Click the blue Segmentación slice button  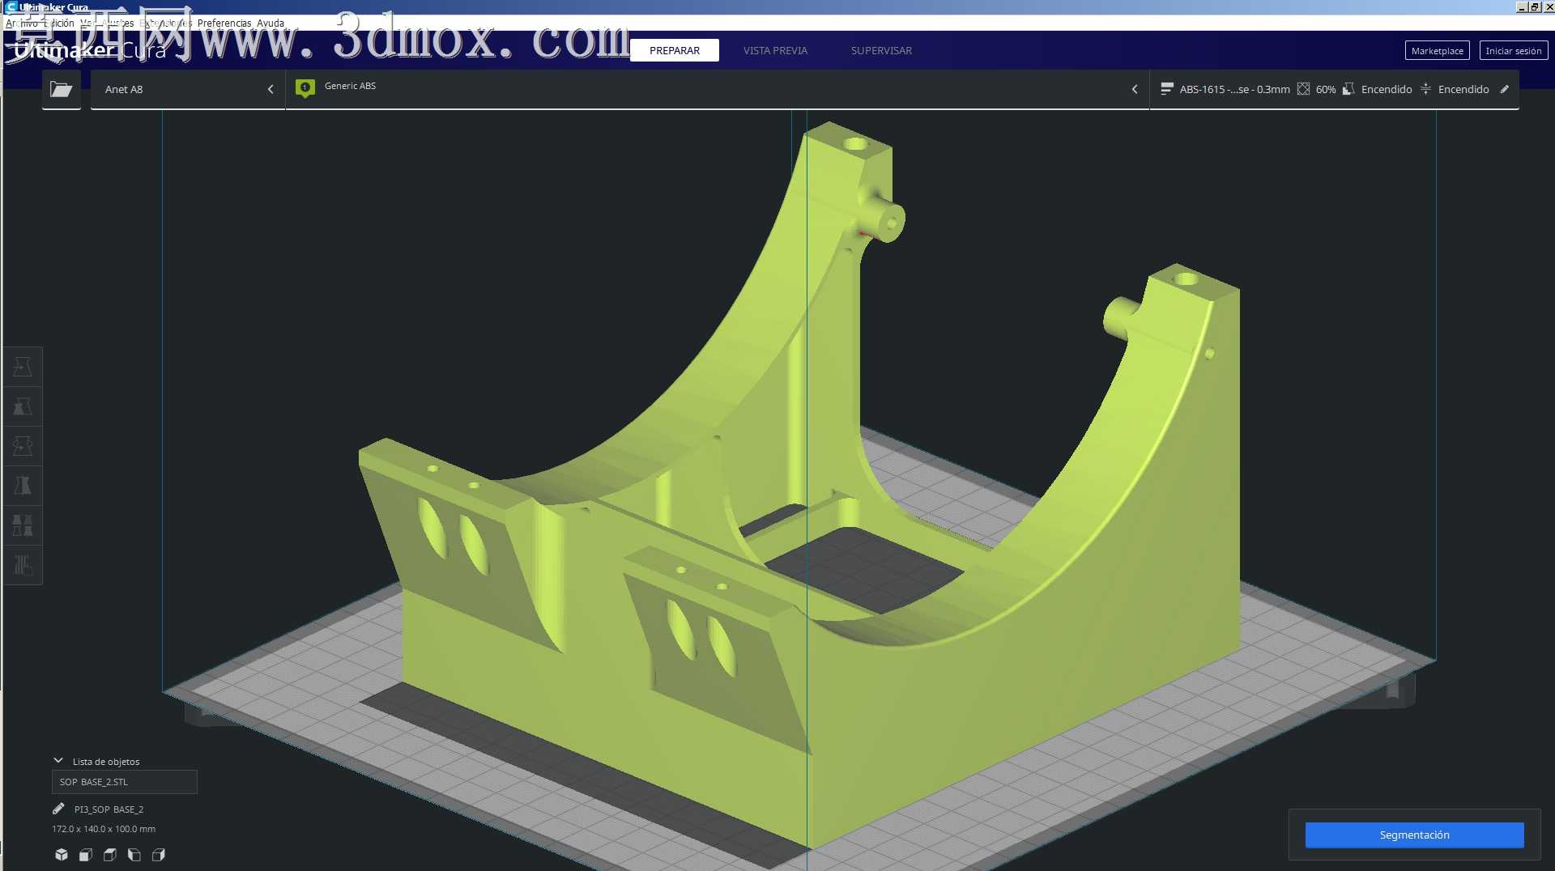coord(1414,835)
